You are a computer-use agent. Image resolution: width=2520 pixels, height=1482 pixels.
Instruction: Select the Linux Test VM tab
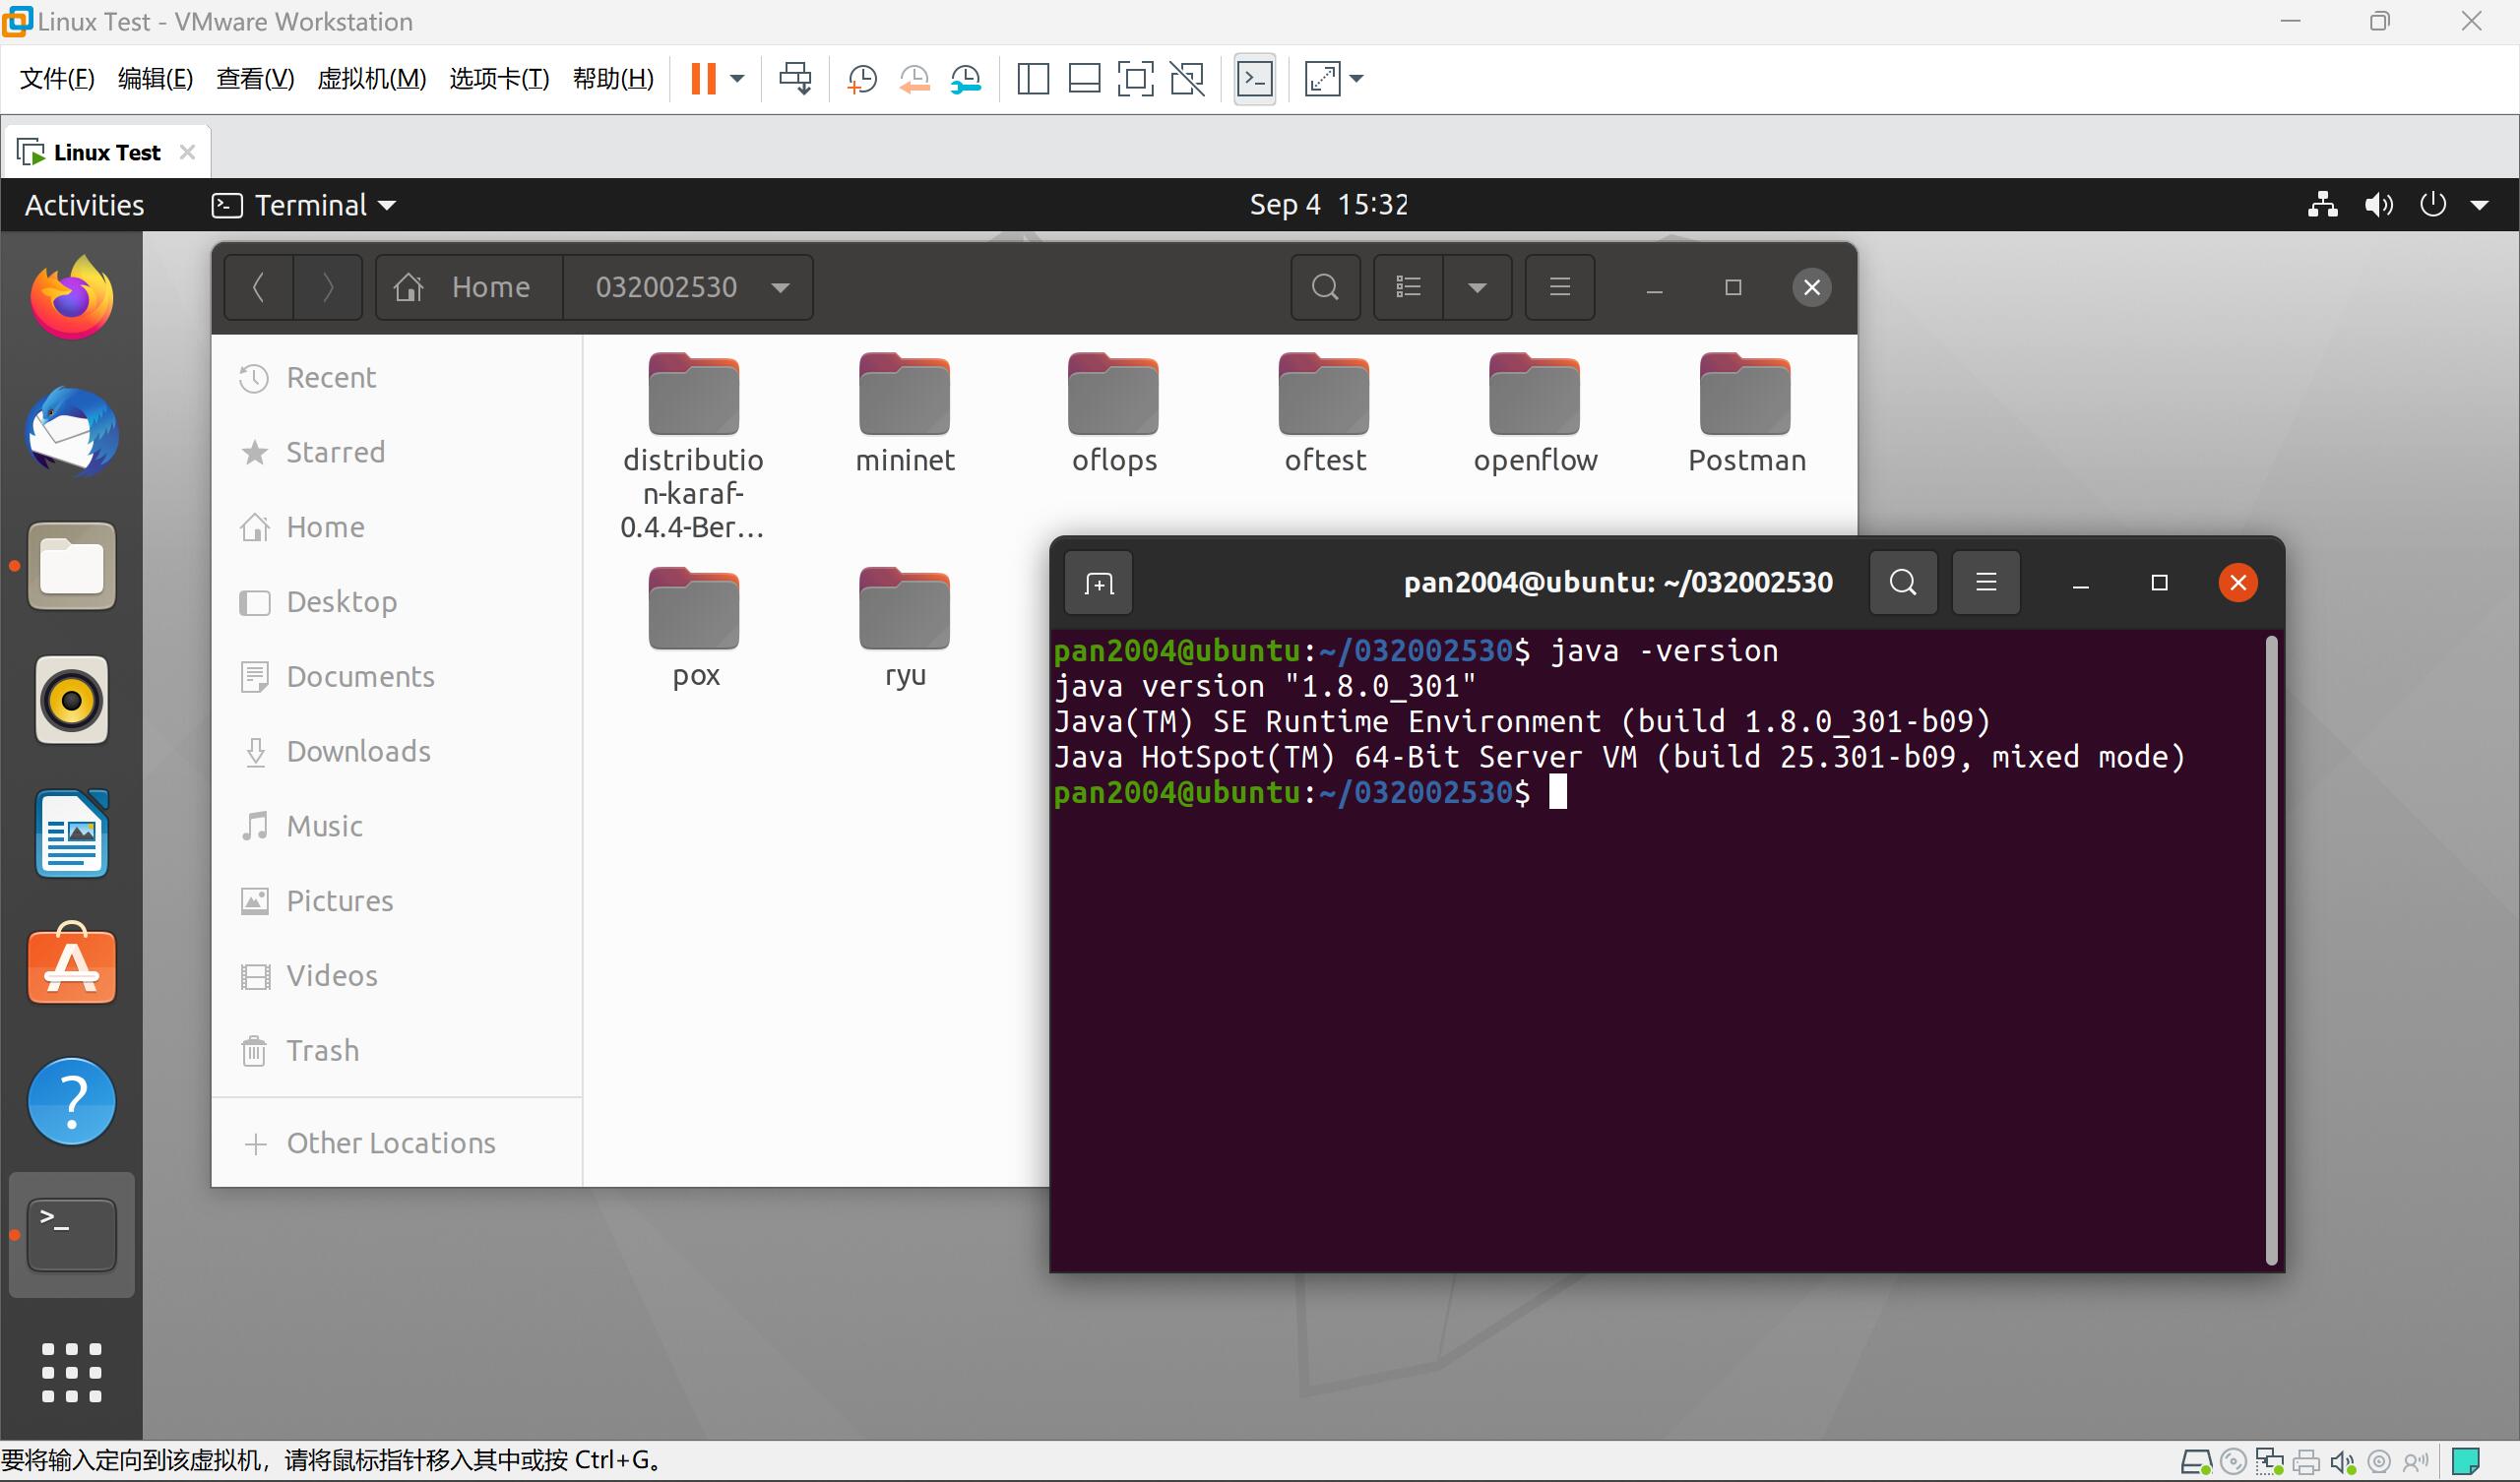[x=106, y=152]
